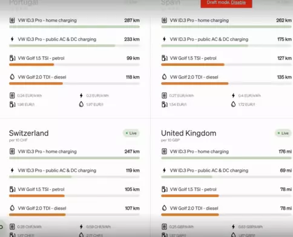Click droplet icon beside 1.72 EUR/l price
Screen dimensions: 293x237
click(234, 104)
